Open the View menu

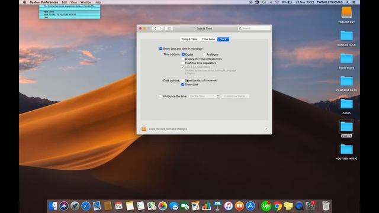73,2
